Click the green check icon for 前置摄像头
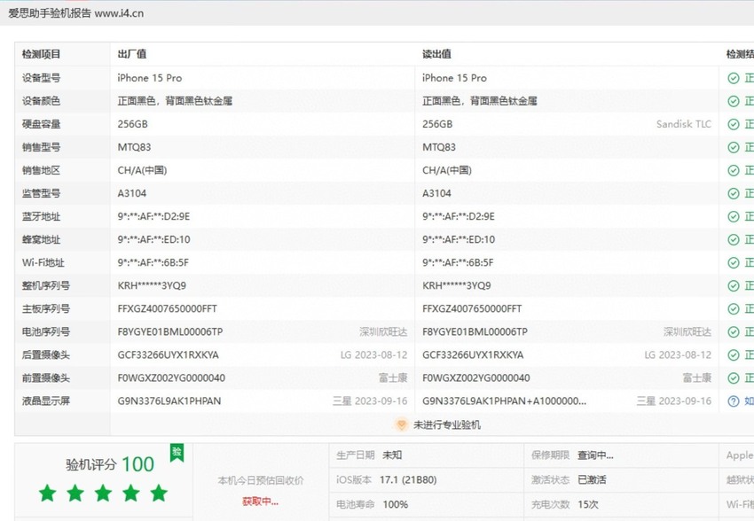Screen dimensions: 754x521 pyautogui.click(x=734, y=378)
